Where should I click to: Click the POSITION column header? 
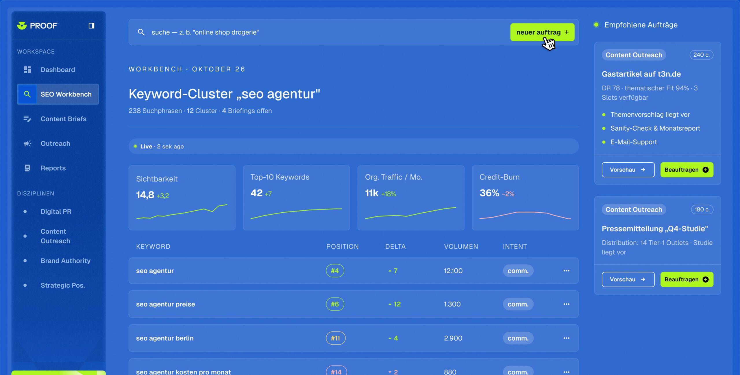click(x=343, y=246)
